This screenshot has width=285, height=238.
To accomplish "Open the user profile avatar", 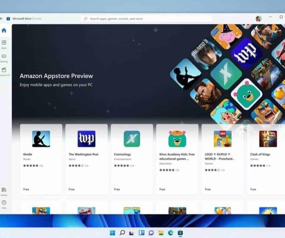I will 258,19.
